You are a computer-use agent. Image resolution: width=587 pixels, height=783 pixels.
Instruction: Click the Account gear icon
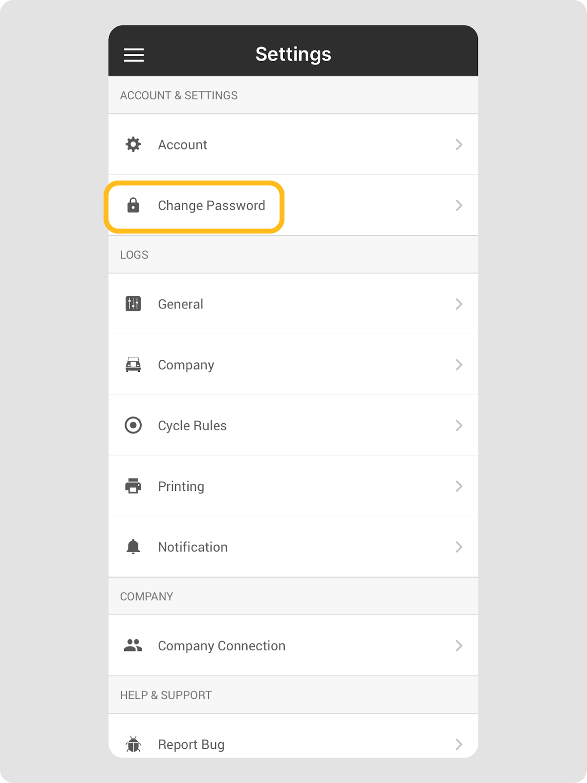133,144
